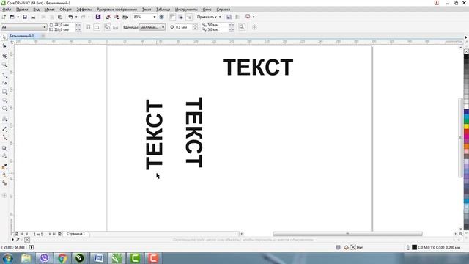
Task: Click the Paste icon
Action: (60, 17)
